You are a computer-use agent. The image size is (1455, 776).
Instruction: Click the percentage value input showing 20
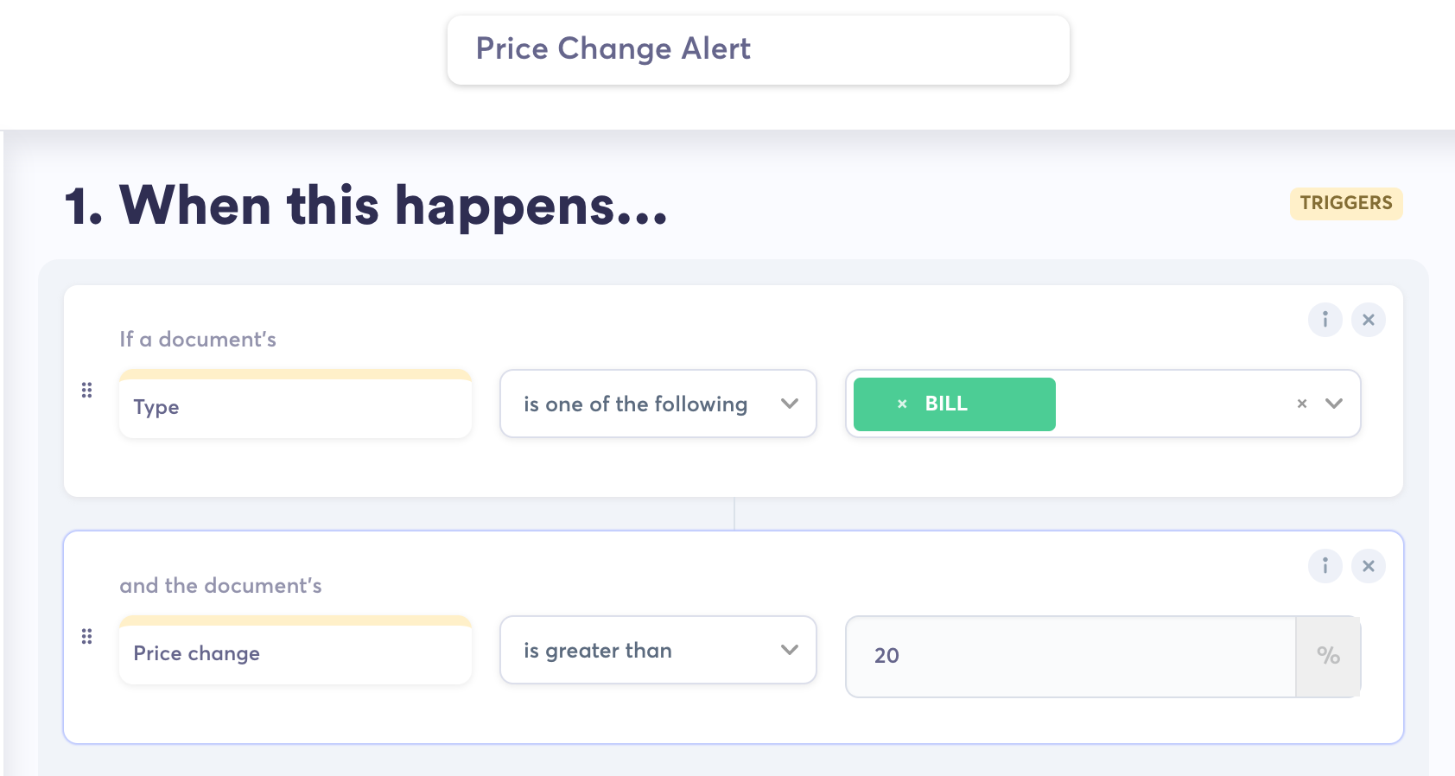click(x=1070, y=656)
